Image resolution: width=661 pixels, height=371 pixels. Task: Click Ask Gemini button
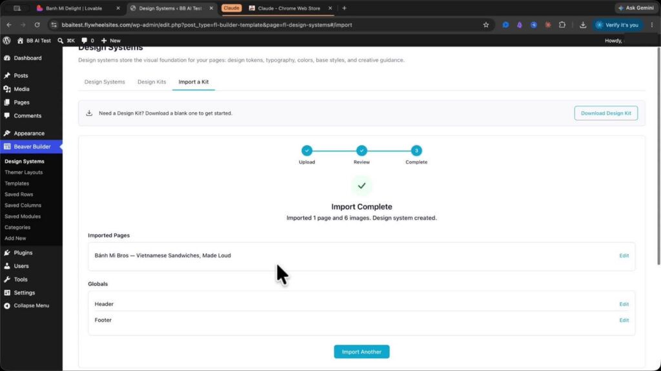point(636,8)
